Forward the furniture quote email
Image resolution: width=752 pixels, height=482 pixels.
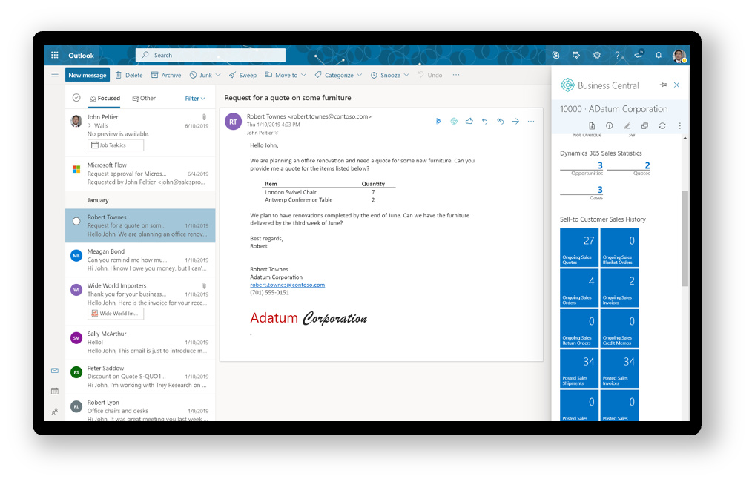pos(515,121)
